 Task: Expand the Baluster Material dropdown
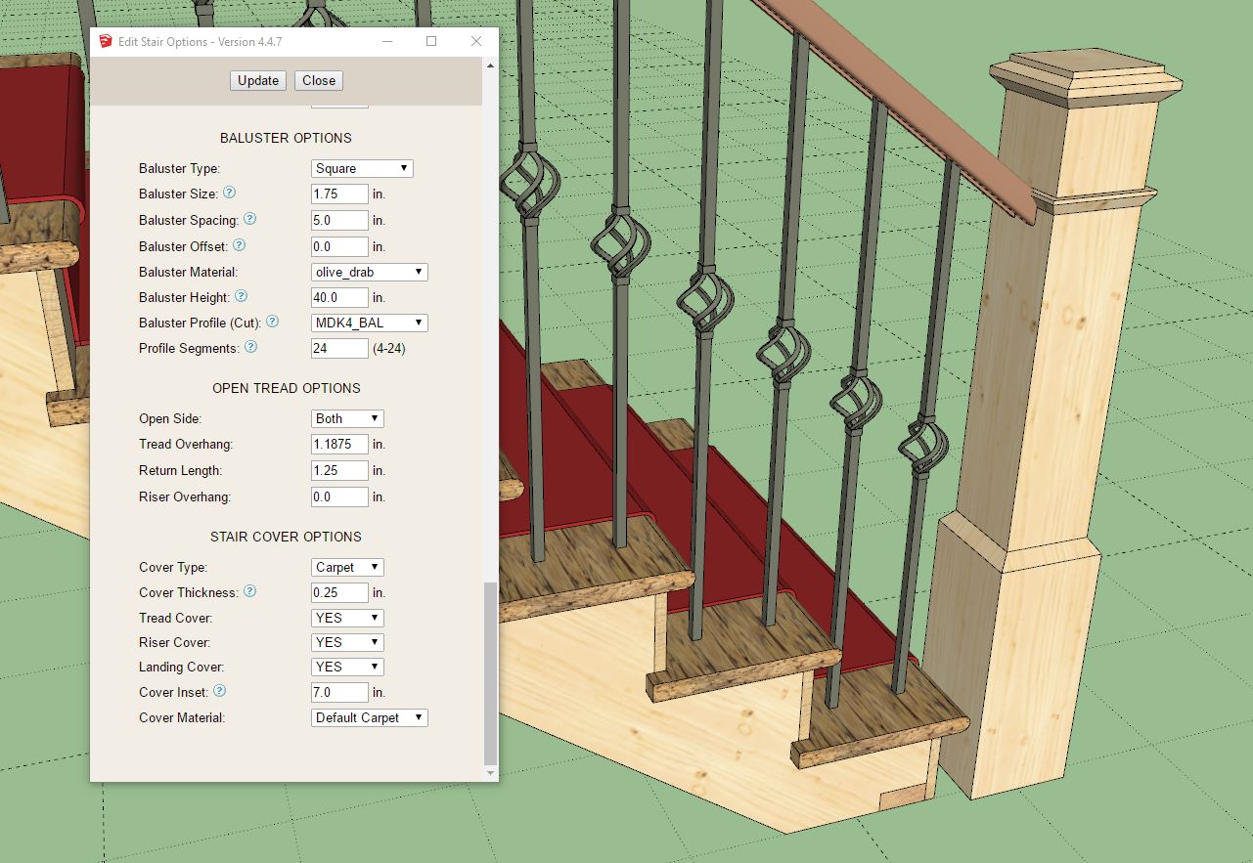(x=369, y=272)
